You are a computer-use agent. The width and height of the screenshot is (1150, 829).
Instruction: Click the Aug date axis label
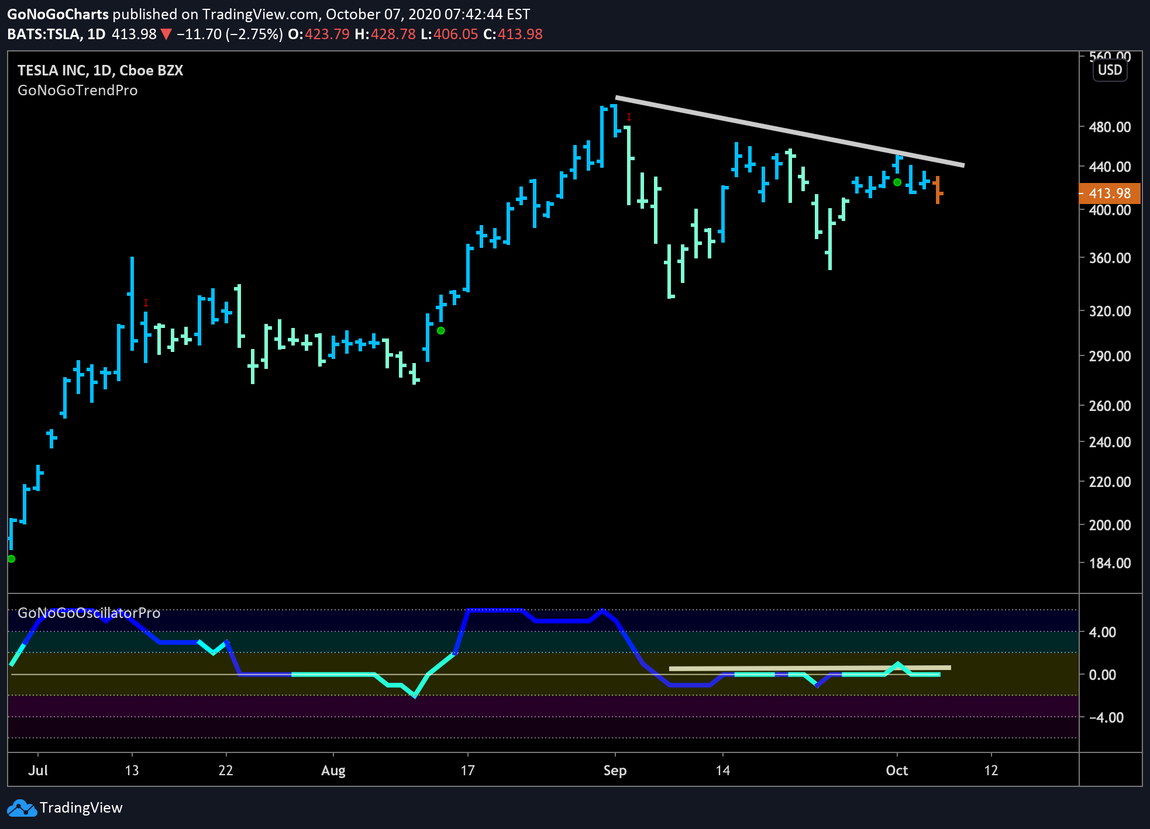click(x=333, y=771)
